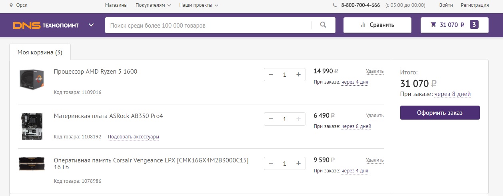The width and height of the screenshot is (503, 196).
Task: Click the product search input field
Action: click(x=208, y=25)
